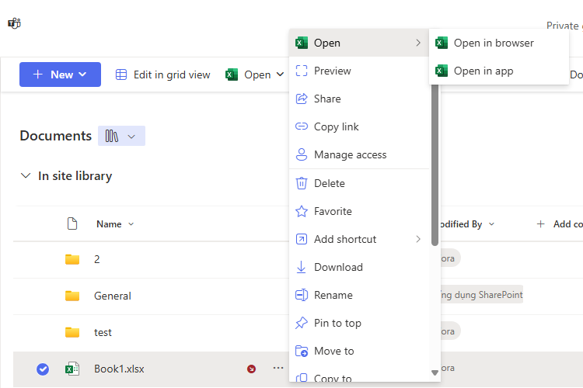Open the General folder
This screenshot has height=388, width=583.
coord(112,296)
